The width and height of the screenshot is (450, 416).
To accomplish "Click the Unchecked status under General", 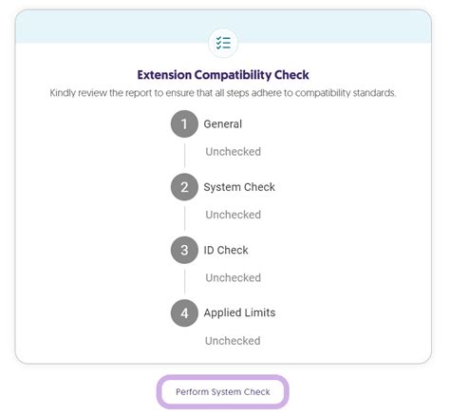I will (234, 152).
